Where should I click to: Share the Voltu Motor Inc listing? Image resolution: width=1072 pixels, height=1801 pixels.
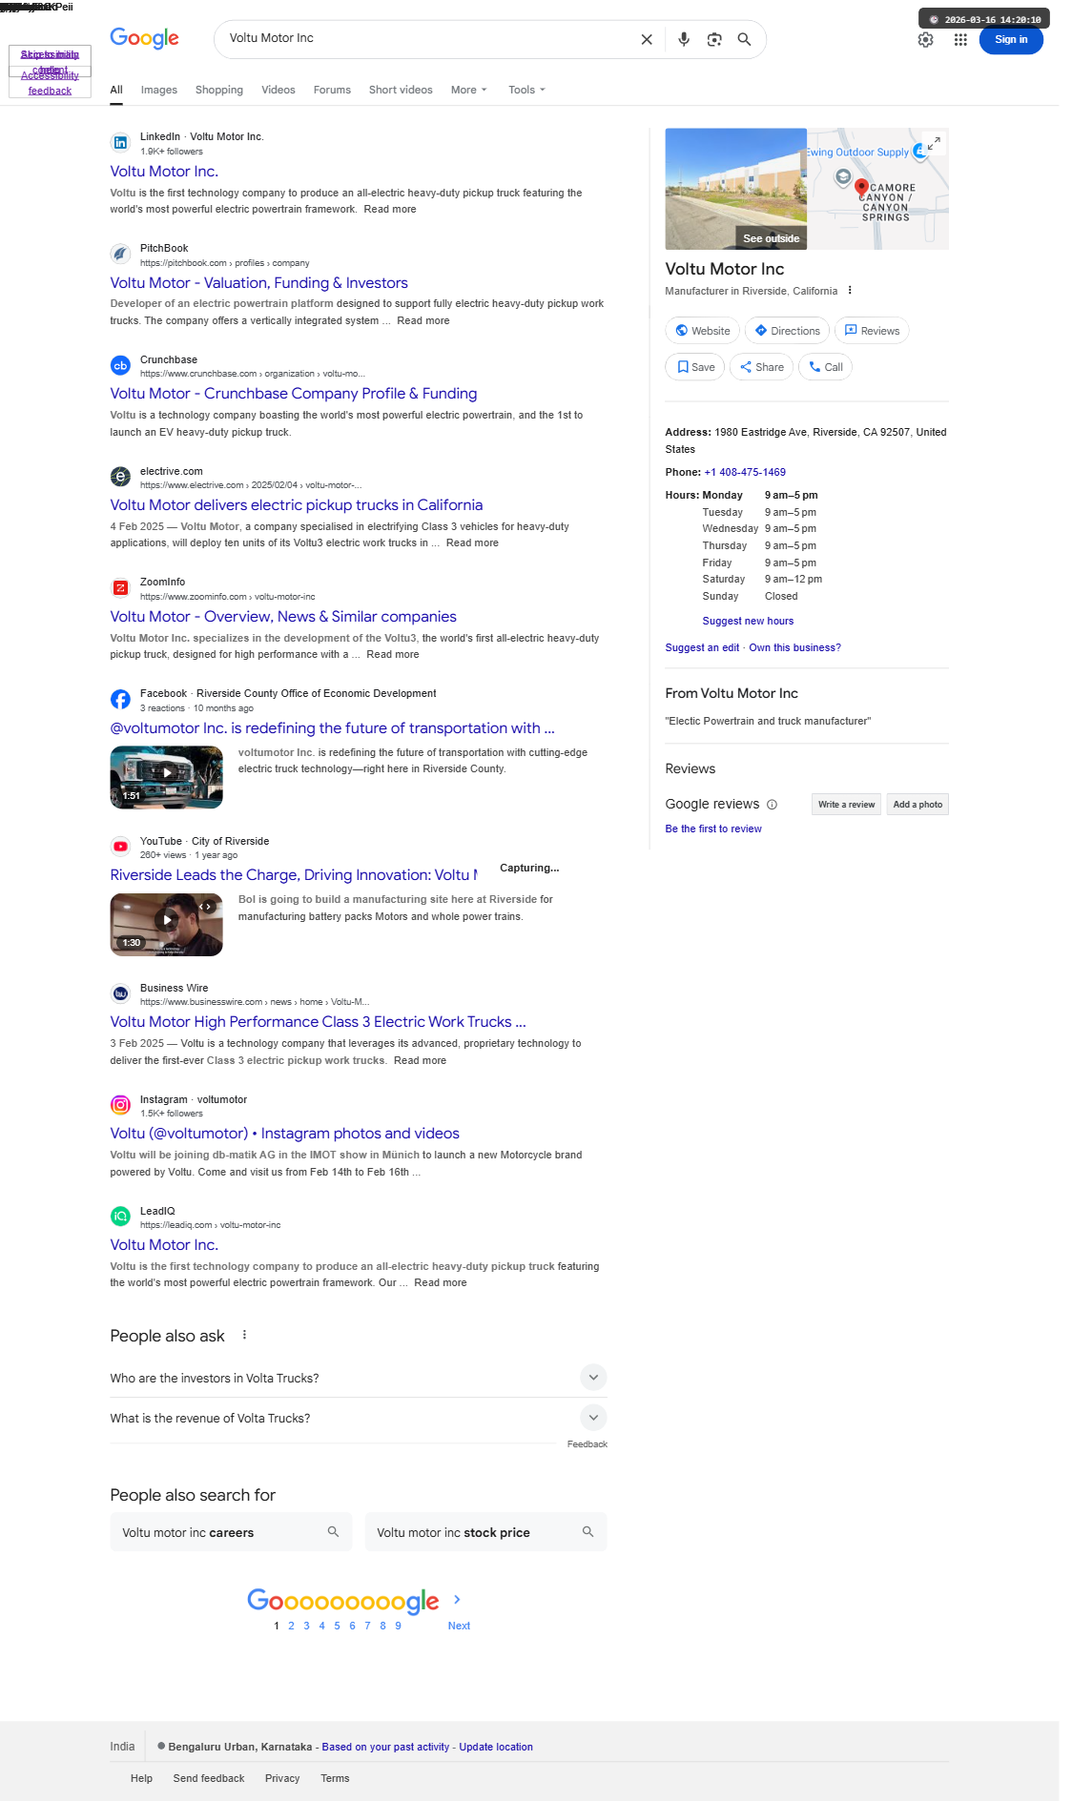click(x=761, y=367)
